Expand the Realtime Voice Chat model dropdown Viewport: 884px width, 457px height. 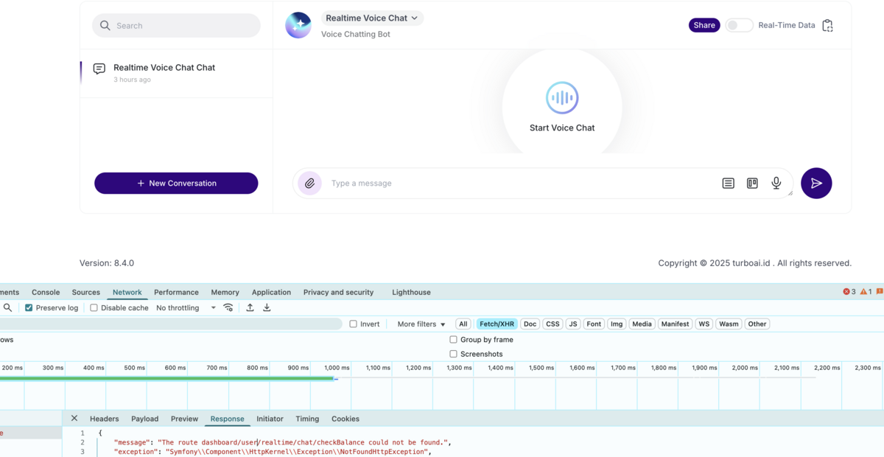coord(372,18)
